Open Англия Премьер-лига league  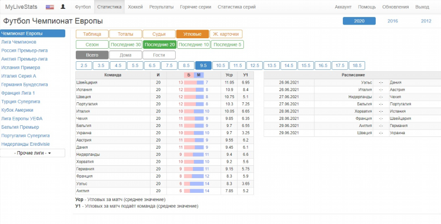coord(24,59)
